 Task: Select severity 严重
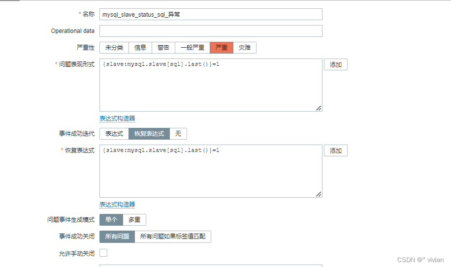222,48
